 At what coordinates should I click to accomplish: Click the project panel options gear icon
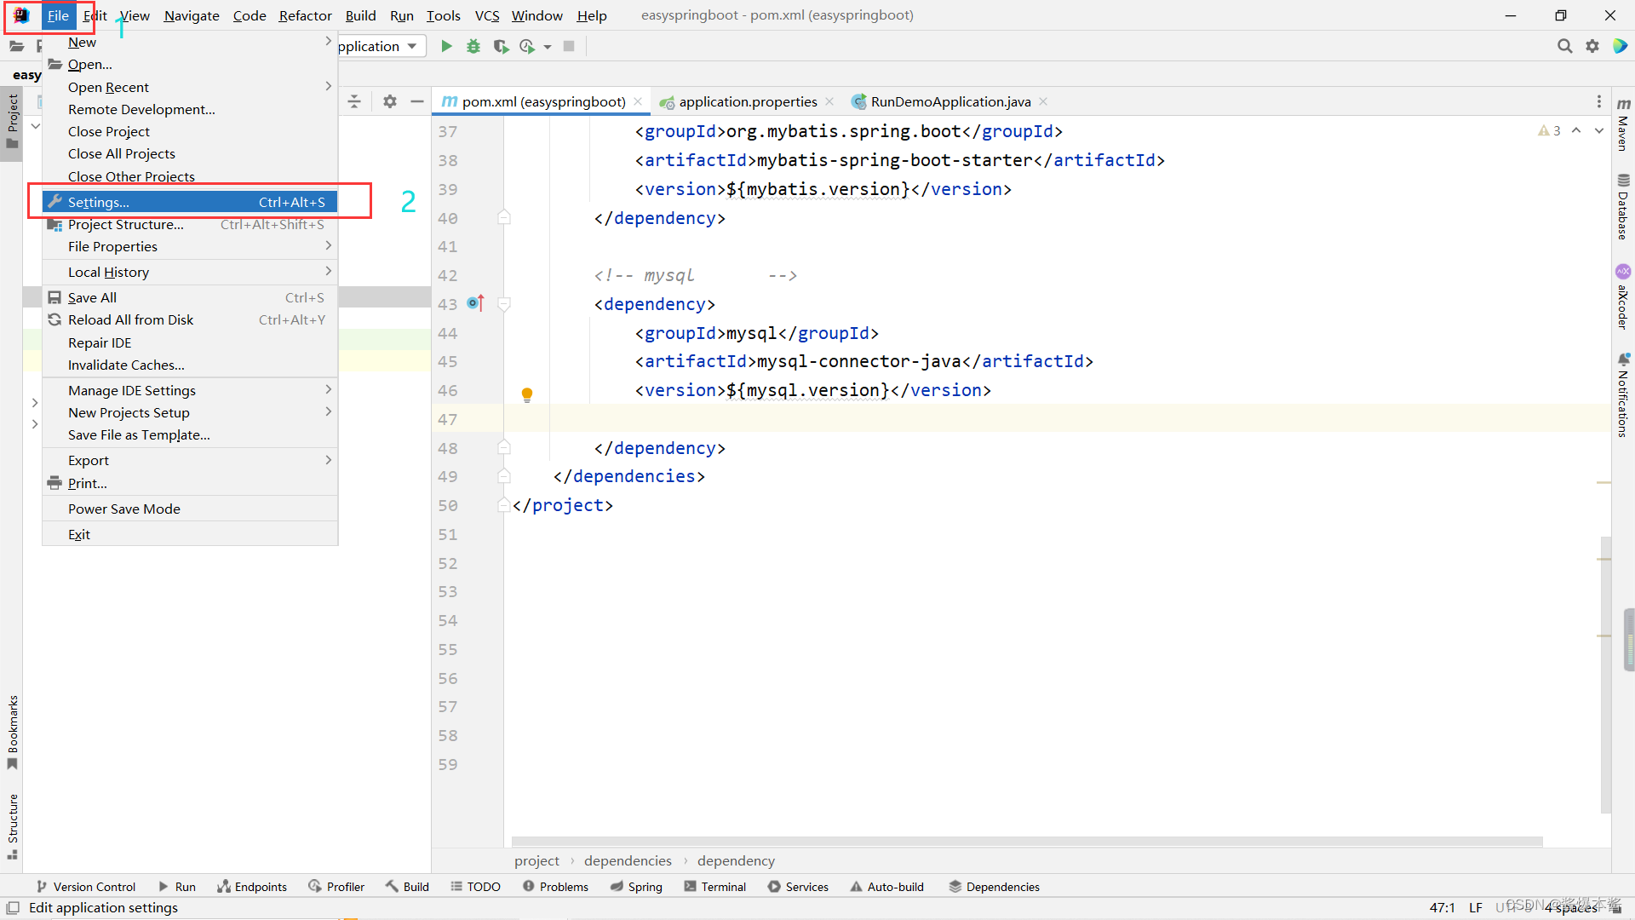pos(389,101)
